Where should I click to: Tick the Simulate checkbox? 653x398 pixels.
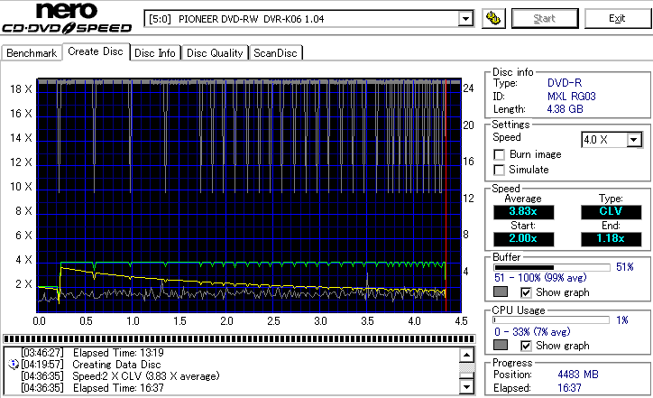pyautogui.click(x=499, y=170)
